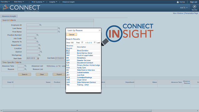199x112 pixels.
Task: Open the Add To dropdown
Action: tap(184, 7)
